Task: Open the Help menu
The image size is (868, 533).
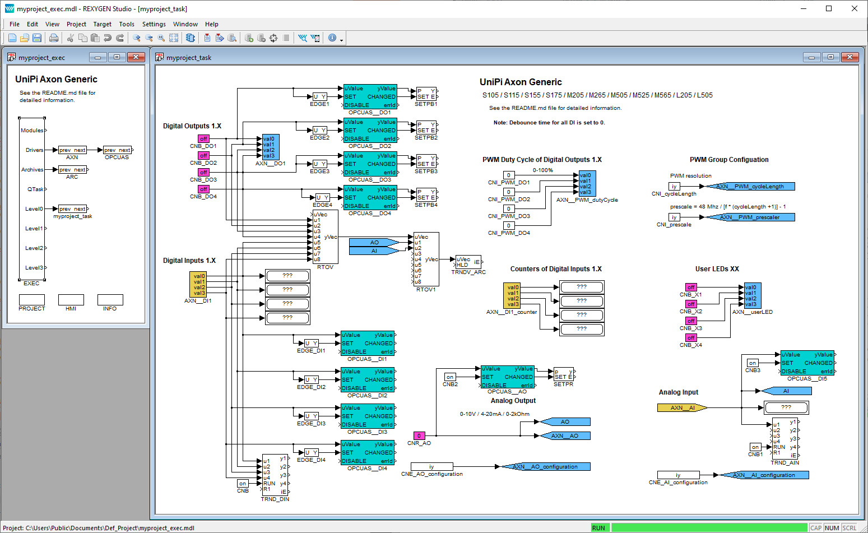Action: tap(212, 24)
